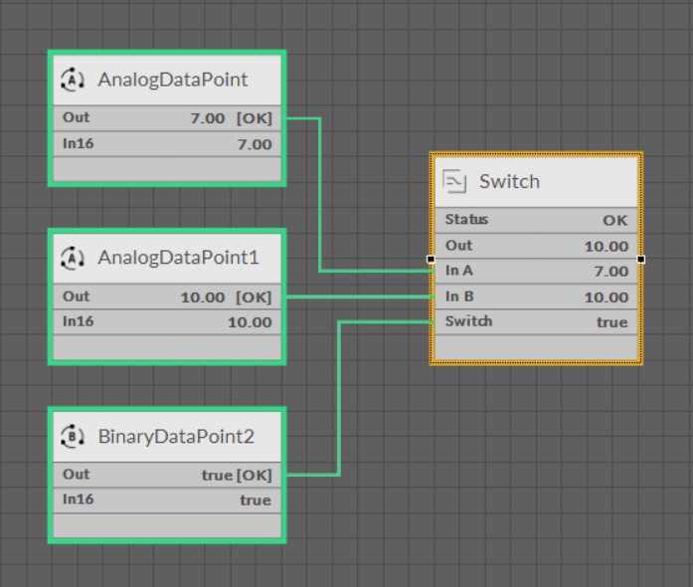Select the In A slot of Switch
Viewport: 693px width, 587px height.
536,271
